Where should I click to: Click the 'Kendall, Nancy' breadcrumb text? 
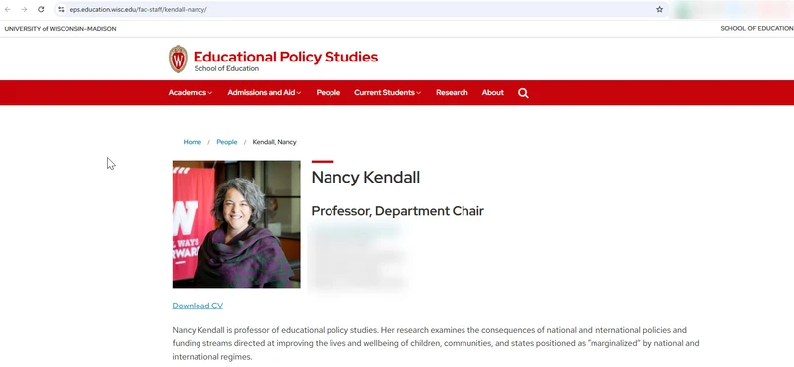275,142
